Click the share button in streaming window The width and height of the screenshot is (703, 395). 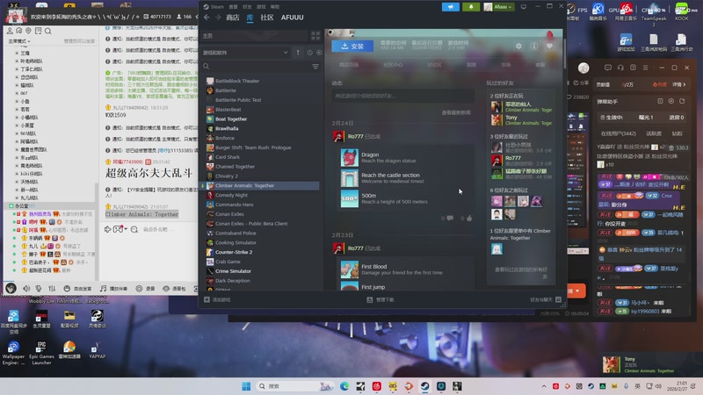pyautogui.click(x=581, y=83)
